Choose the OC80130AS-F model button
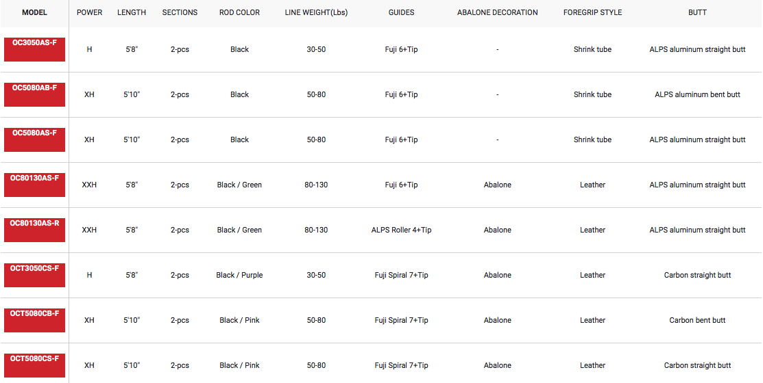This screenshot has width=763, height=383. coord(34,185)
